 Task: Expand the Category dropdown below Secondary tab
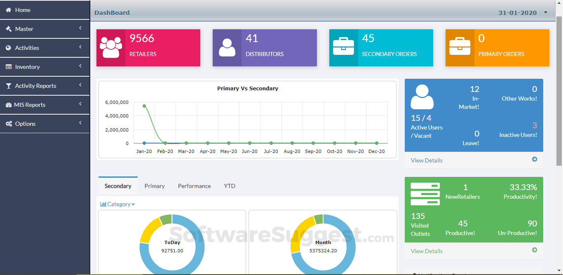tap(117, 204)
